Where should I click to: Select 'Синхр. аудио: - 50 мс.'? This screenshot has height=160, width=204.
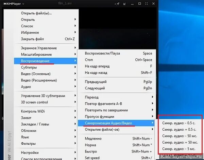pyautogui.click(x=180, y=136)
